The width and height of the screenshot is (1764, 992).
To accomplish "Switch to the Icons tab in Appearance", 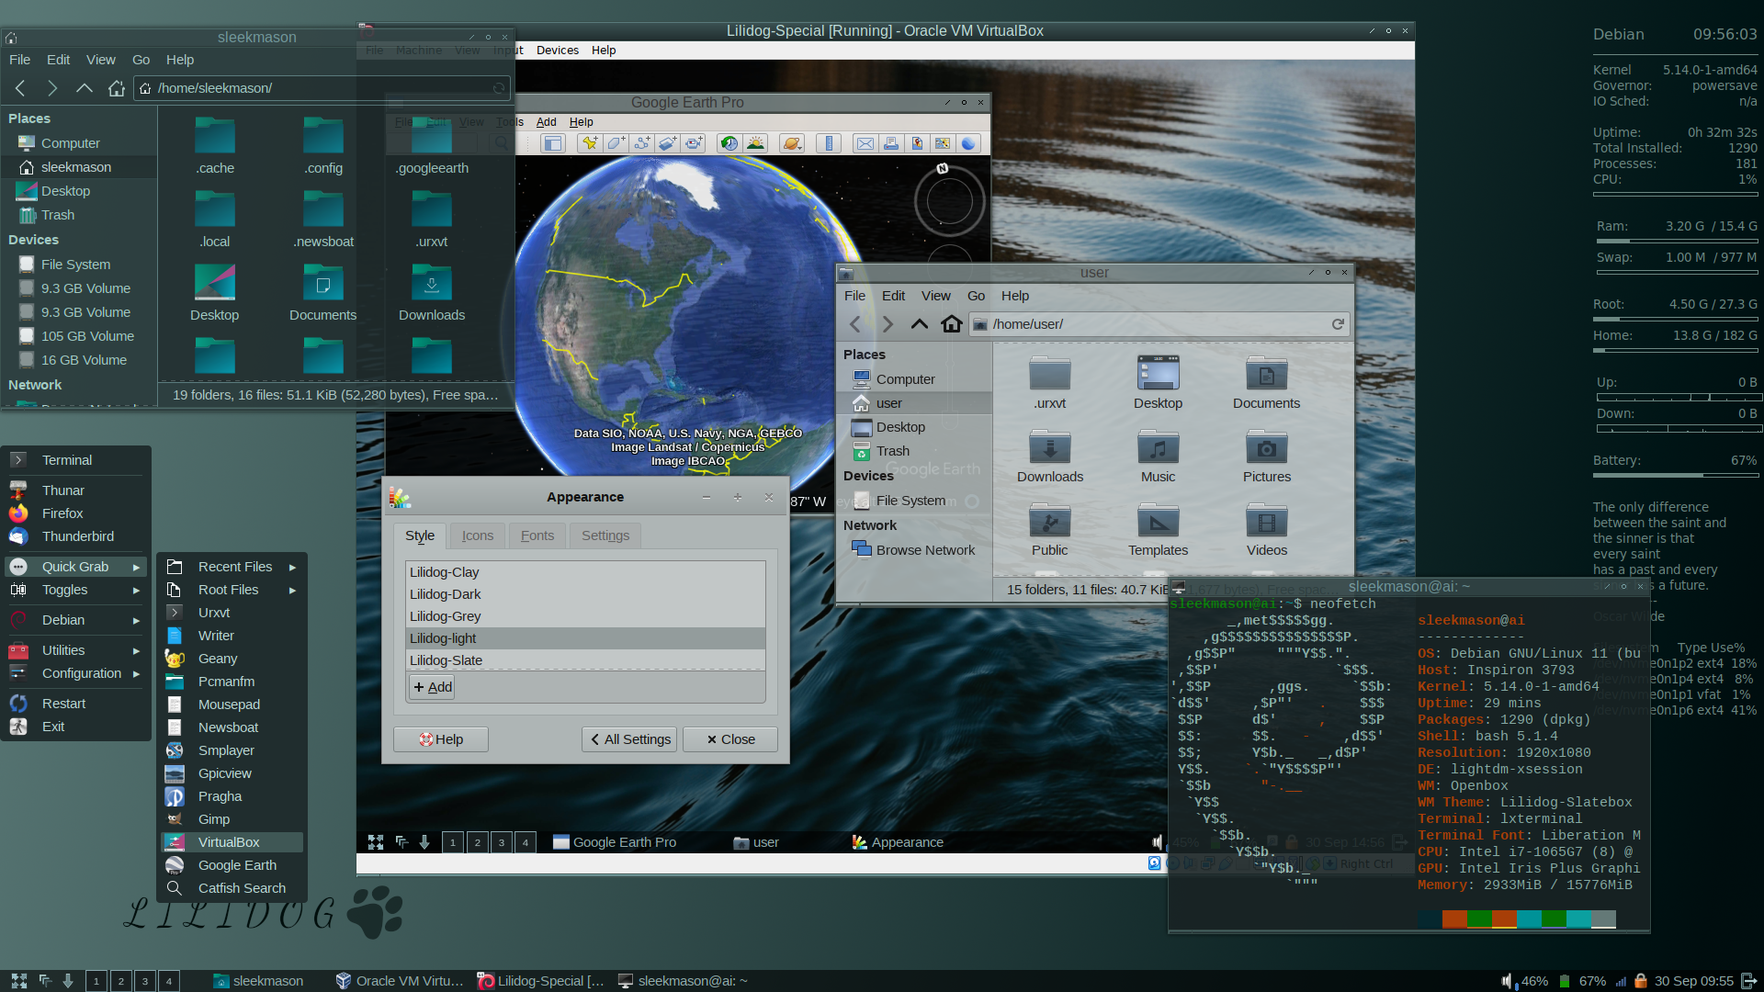I will [477, 535].
